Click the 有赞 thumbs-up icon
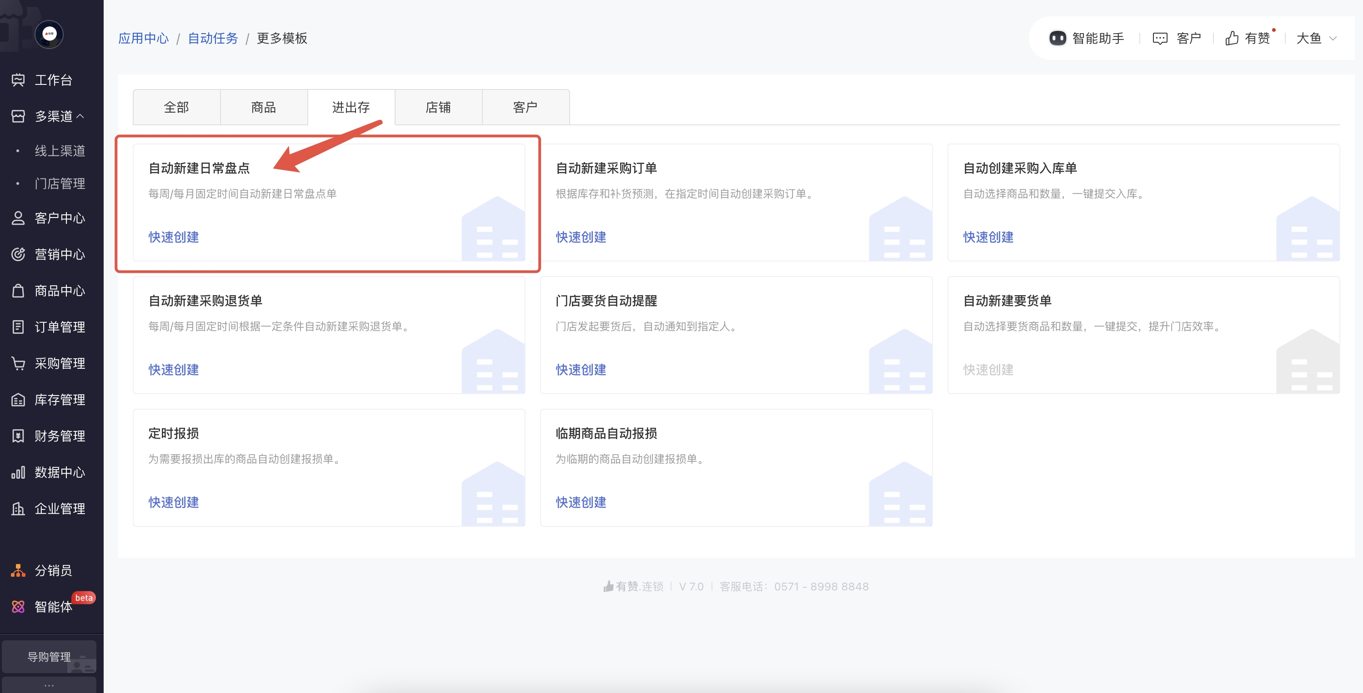 point(1231,38)
